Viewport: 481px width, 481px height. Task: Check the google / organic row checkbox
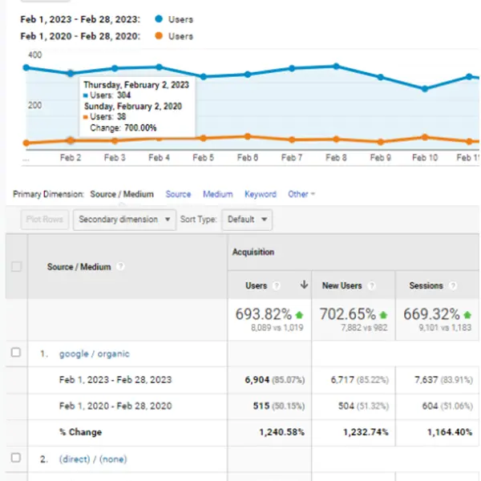16,353
